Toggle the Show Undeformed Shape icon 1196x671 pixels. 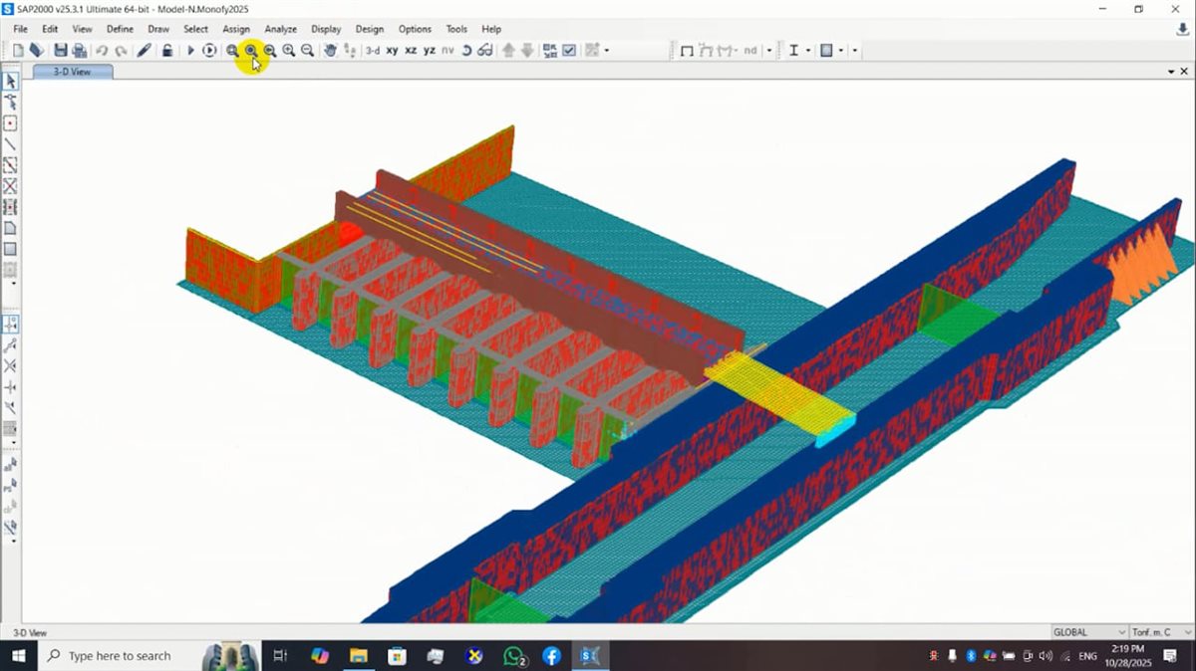[687, 50]
